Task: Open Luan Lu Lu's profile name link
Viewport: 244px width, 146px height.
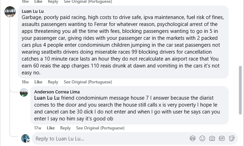Action: coord(33,11)
